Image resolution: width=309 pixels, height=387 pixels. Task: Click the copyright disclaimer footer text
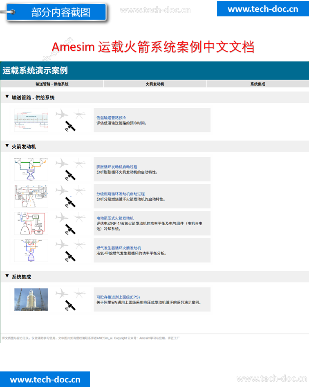91,338
